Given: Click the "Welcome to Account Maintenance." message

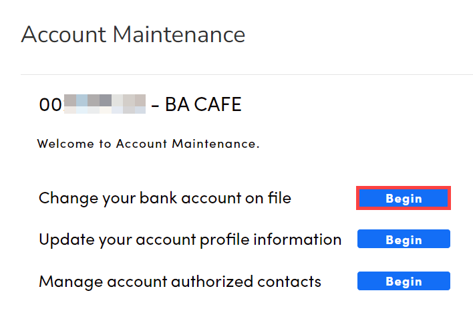Looking at the screenshot, I should pos(148,143).
